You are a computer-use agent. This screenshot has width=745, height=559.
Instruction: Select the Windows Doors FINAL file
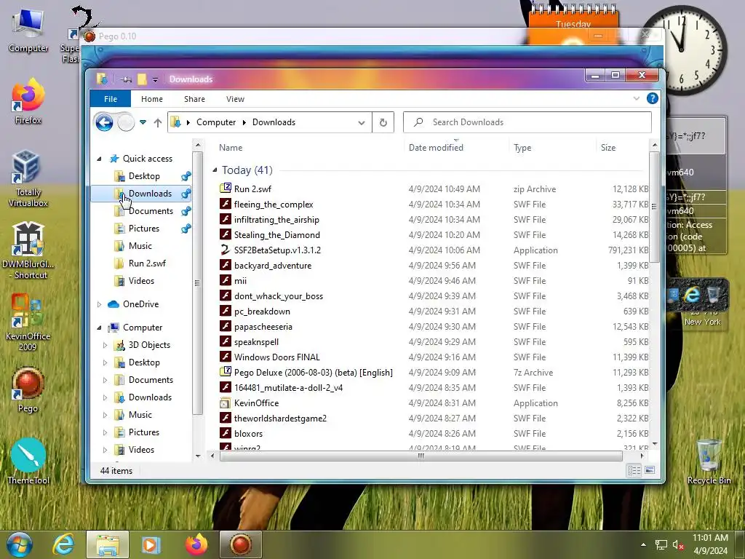(x=277, y=357)
